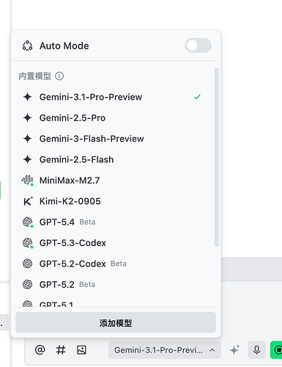Screen dimensions: 282x367
Task: Open the Gemini-3.1-Pro-Previ... model selector dropdown
Action: [165, 350]
